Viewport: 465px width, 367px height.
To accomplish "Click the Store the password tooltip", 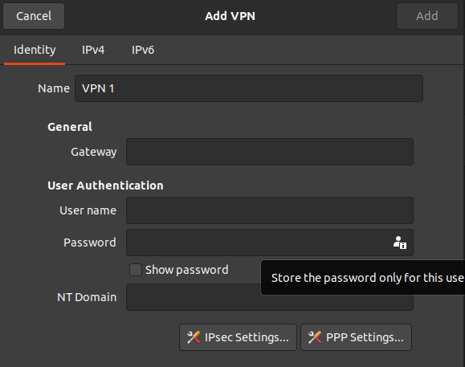I will tap(363, 278).
